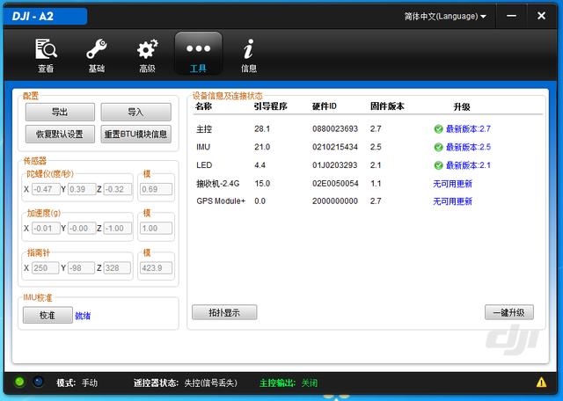Click the 主控输出: 关闭 status
The width and height of the screenshot is (563, 401).
289,383
